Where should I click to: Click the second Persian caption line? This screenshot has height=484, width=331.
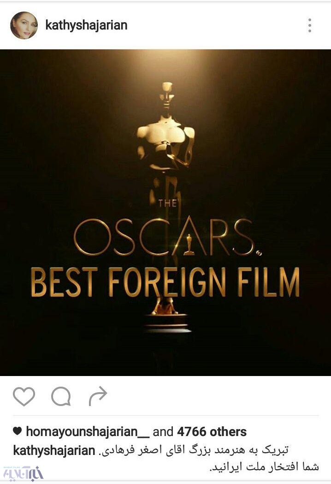tap(264, 467)
